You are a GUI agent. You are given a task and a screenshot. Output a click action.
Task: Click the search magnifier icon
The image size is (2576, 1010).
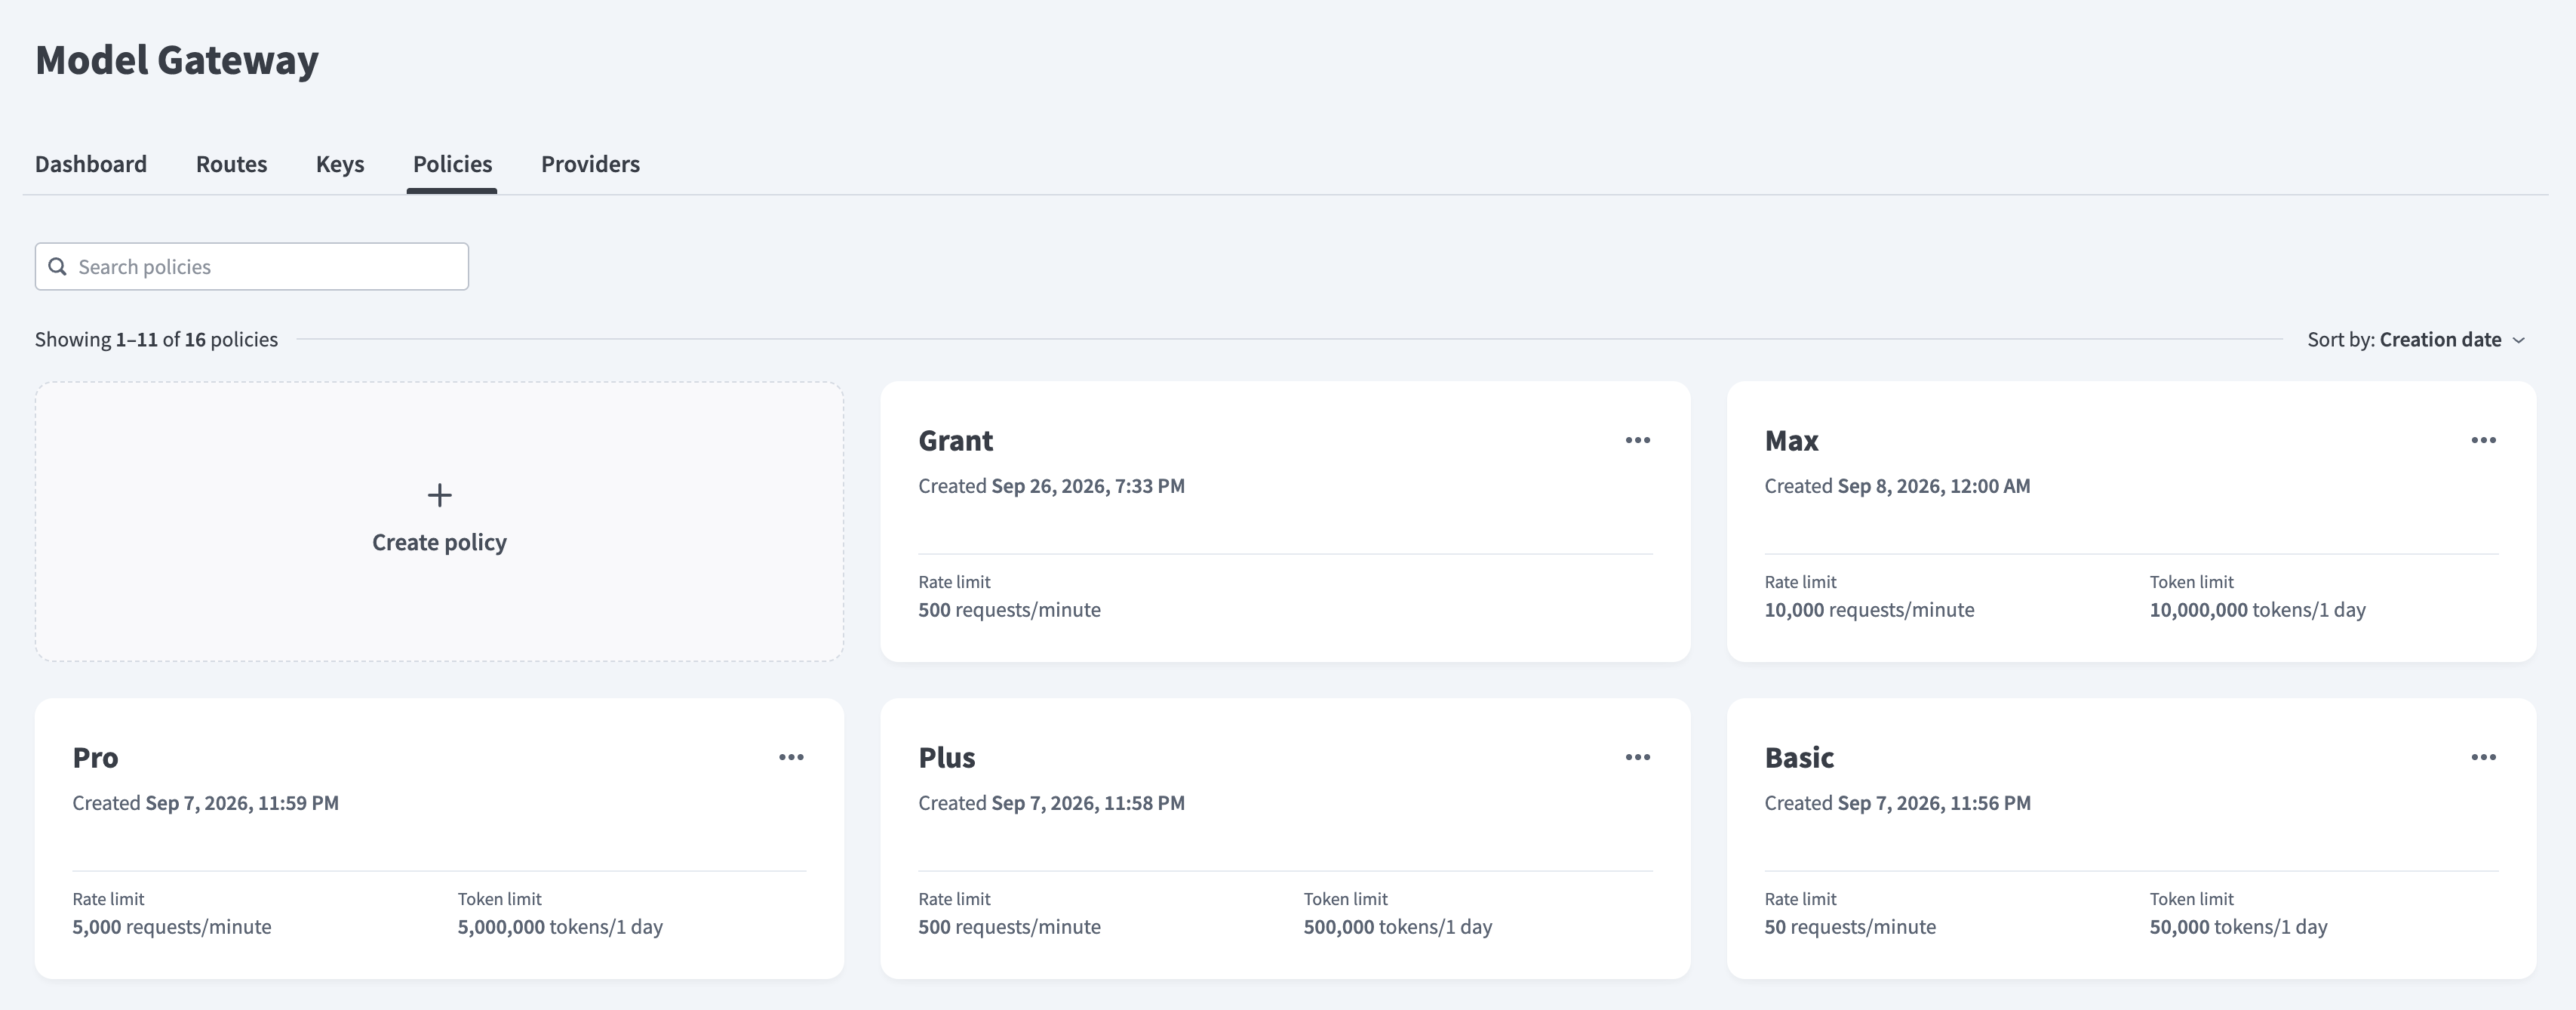[58, 266]
